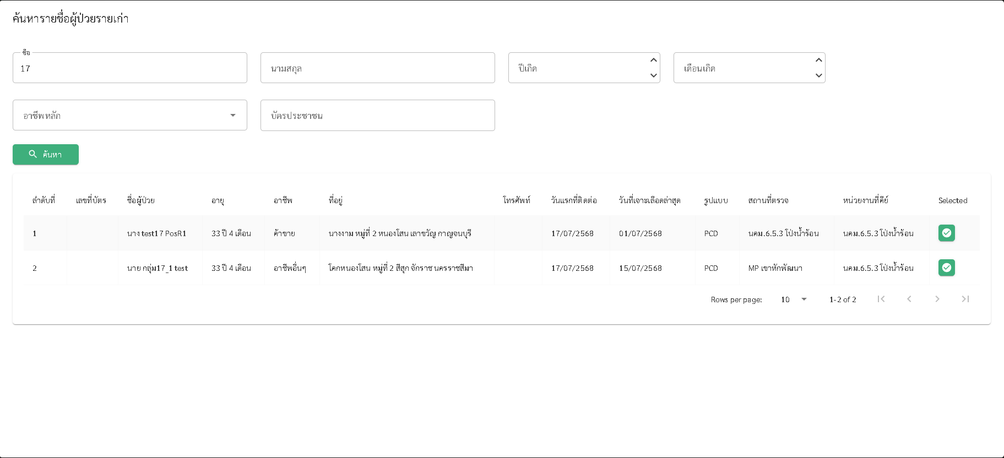
Task: Select checkmark for patient นาง test17 PosR1
Action: tap(946, 233)
